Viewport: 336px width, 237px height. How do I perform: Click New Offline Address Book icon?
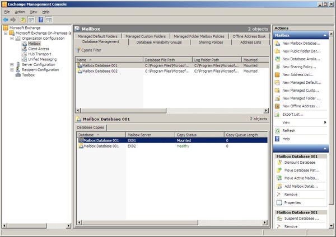(x=277, y=106)
